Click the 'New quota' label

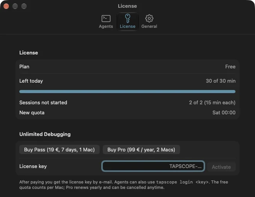click(32, 113)
